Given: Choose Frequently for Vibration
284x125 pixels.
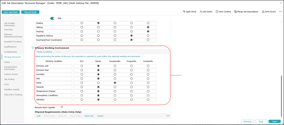Looking at the screenshot, I should click(131, 99).
